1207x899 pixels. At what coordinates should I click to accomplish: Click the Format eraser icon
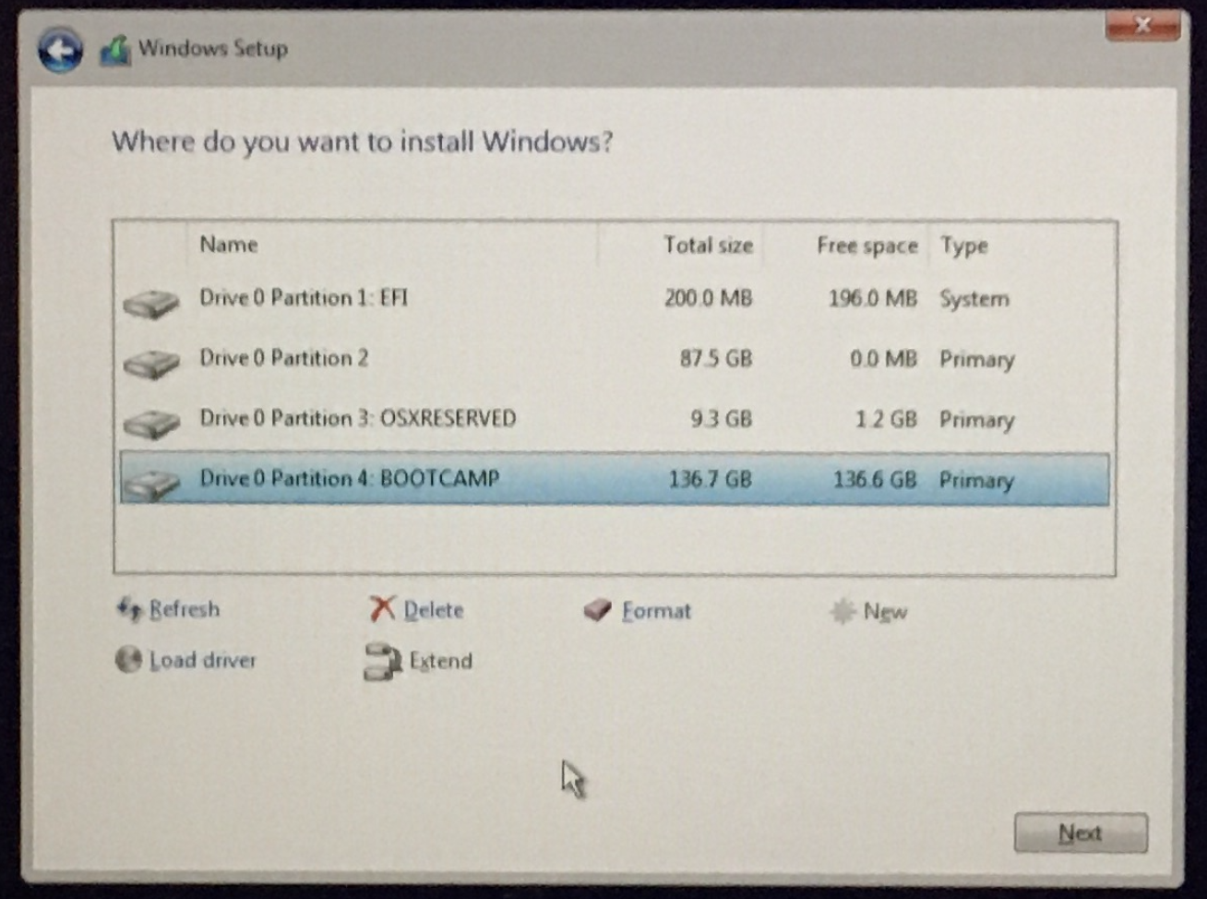click(x=598, y=609)
